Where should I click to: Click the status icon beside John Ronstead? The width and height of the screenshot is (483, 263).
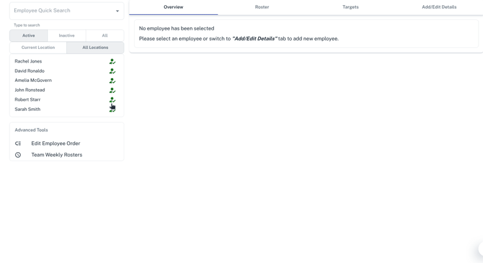click(x=112, y=90)
